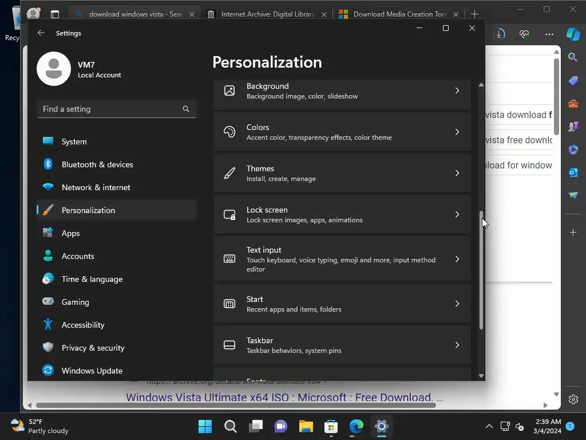586x440 pixels.
Task: Switch to Internet Archive browser tab
Action: click(266, 14)
